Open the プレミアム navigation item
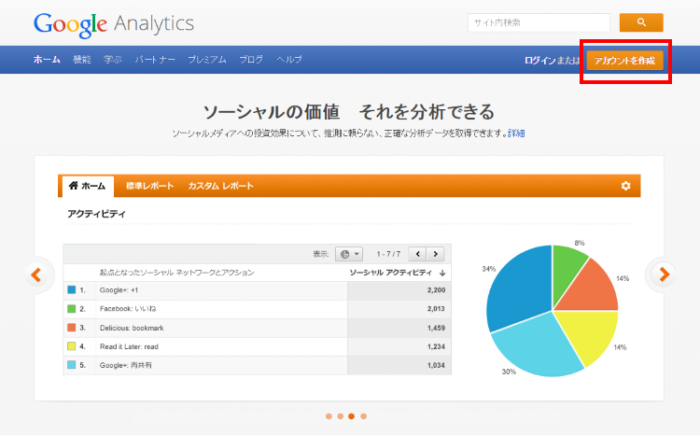The image size is (700, 436). pyautogui.click(x=207, y=60)
